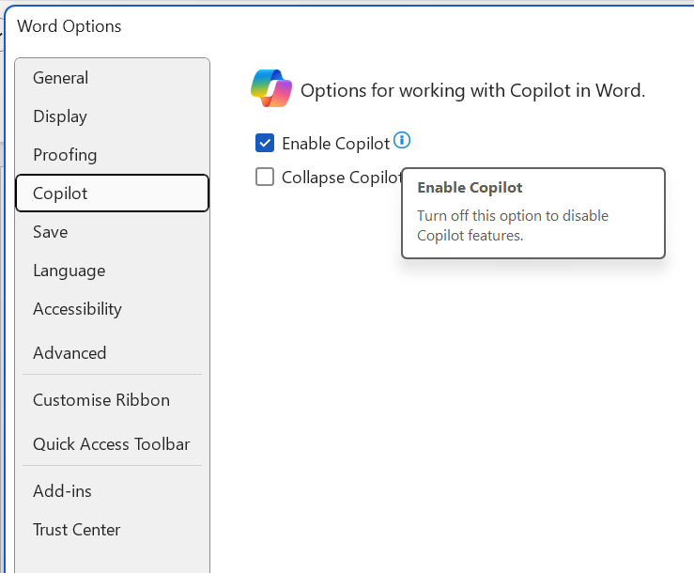694x573 pixels.
Task: Go to the Language options
Action: coord(112,271)
